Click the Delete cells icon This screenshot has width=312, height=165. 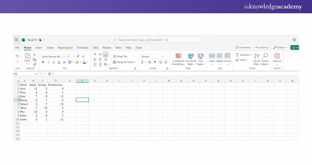tap(220, 56)
